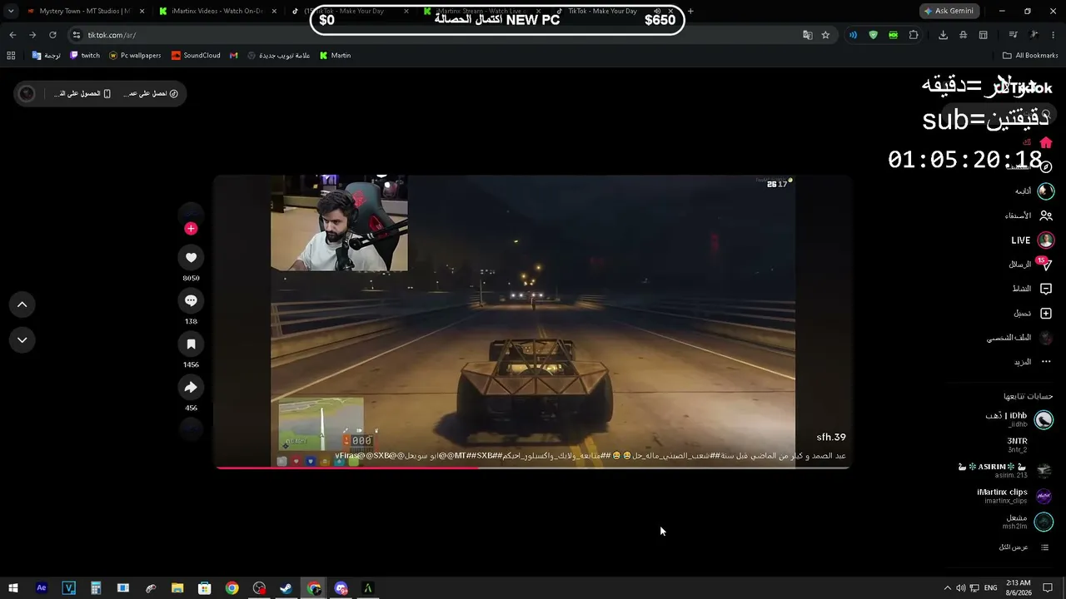Open File Explorer from the taskbar
Screen dimensions: 1066x599
[177, 588]
